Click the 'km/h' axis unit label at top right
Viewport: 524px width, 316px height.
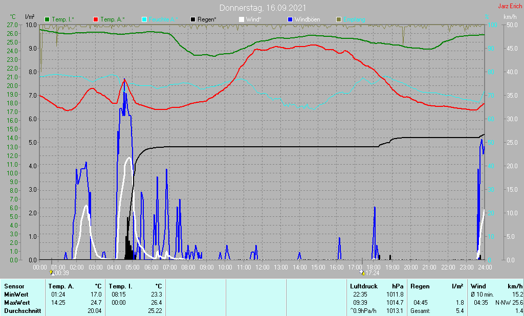tap(510, 17)
